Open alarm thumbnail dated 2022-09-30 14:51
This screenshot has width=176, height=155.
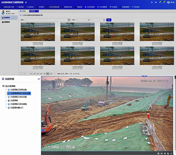77,56
